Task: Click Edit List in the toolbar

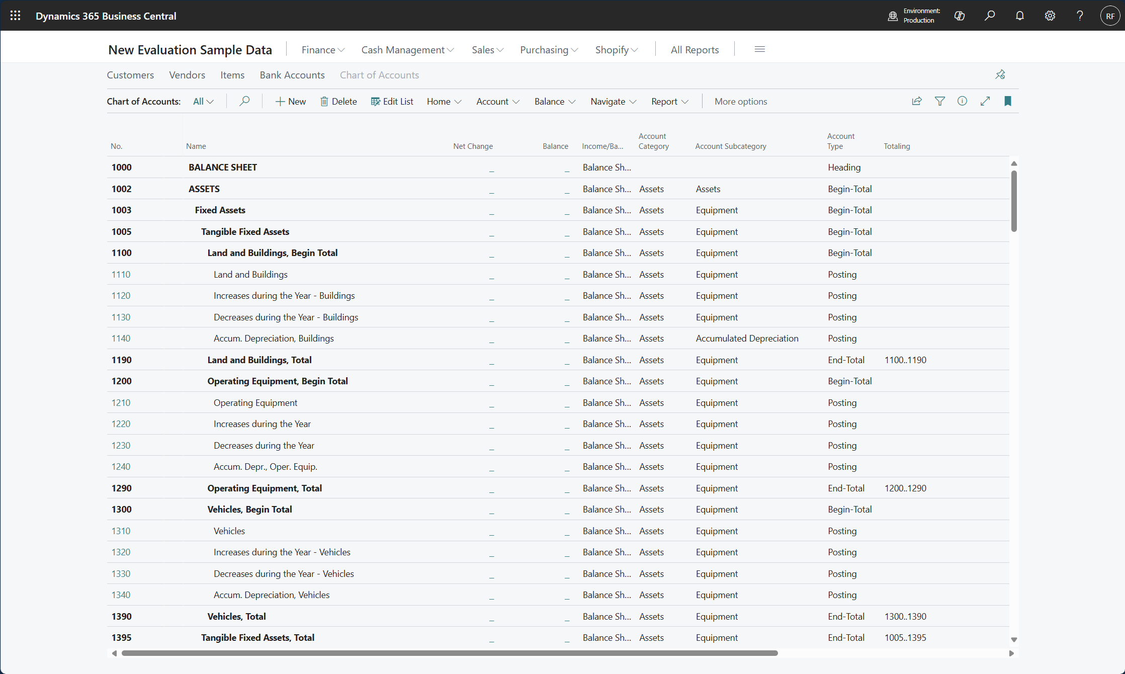Action: click(392, 102)
